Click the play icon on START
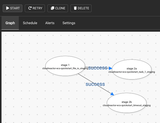This screenshot has height=123, width=160. point(8,8)
